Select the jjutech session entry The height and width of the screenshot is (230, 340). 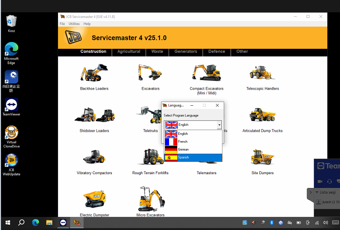click(328, 202)
